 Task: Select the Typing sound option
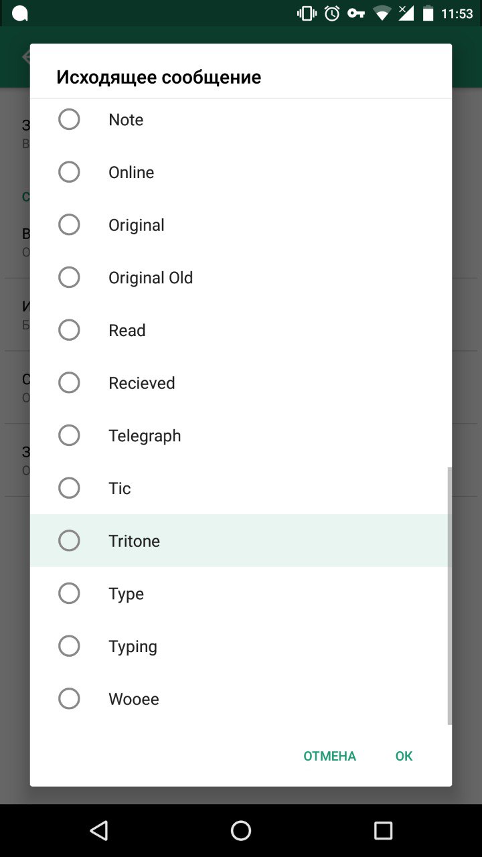coord(69,646)
